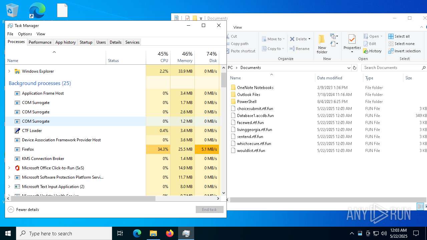Viewport: 427px width, 240px height.
Task: Expand the Windows Explorer process group
Action: [9, 71]
